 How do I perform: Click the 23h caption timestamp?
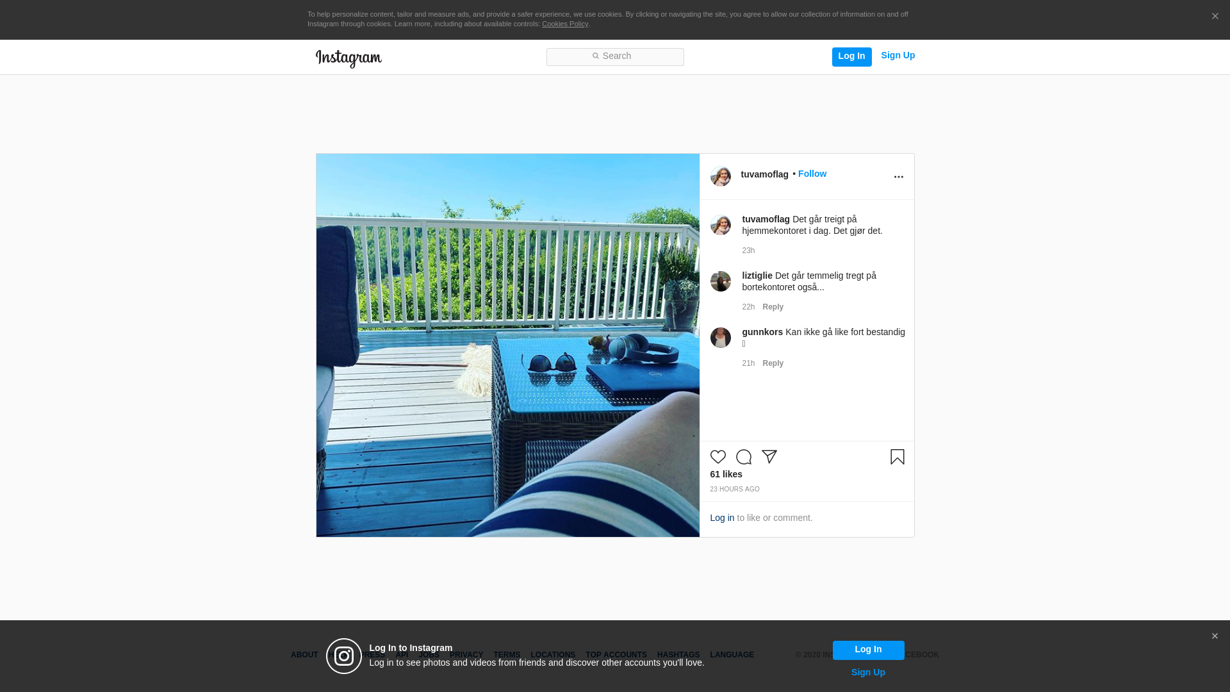coord(748,251)
